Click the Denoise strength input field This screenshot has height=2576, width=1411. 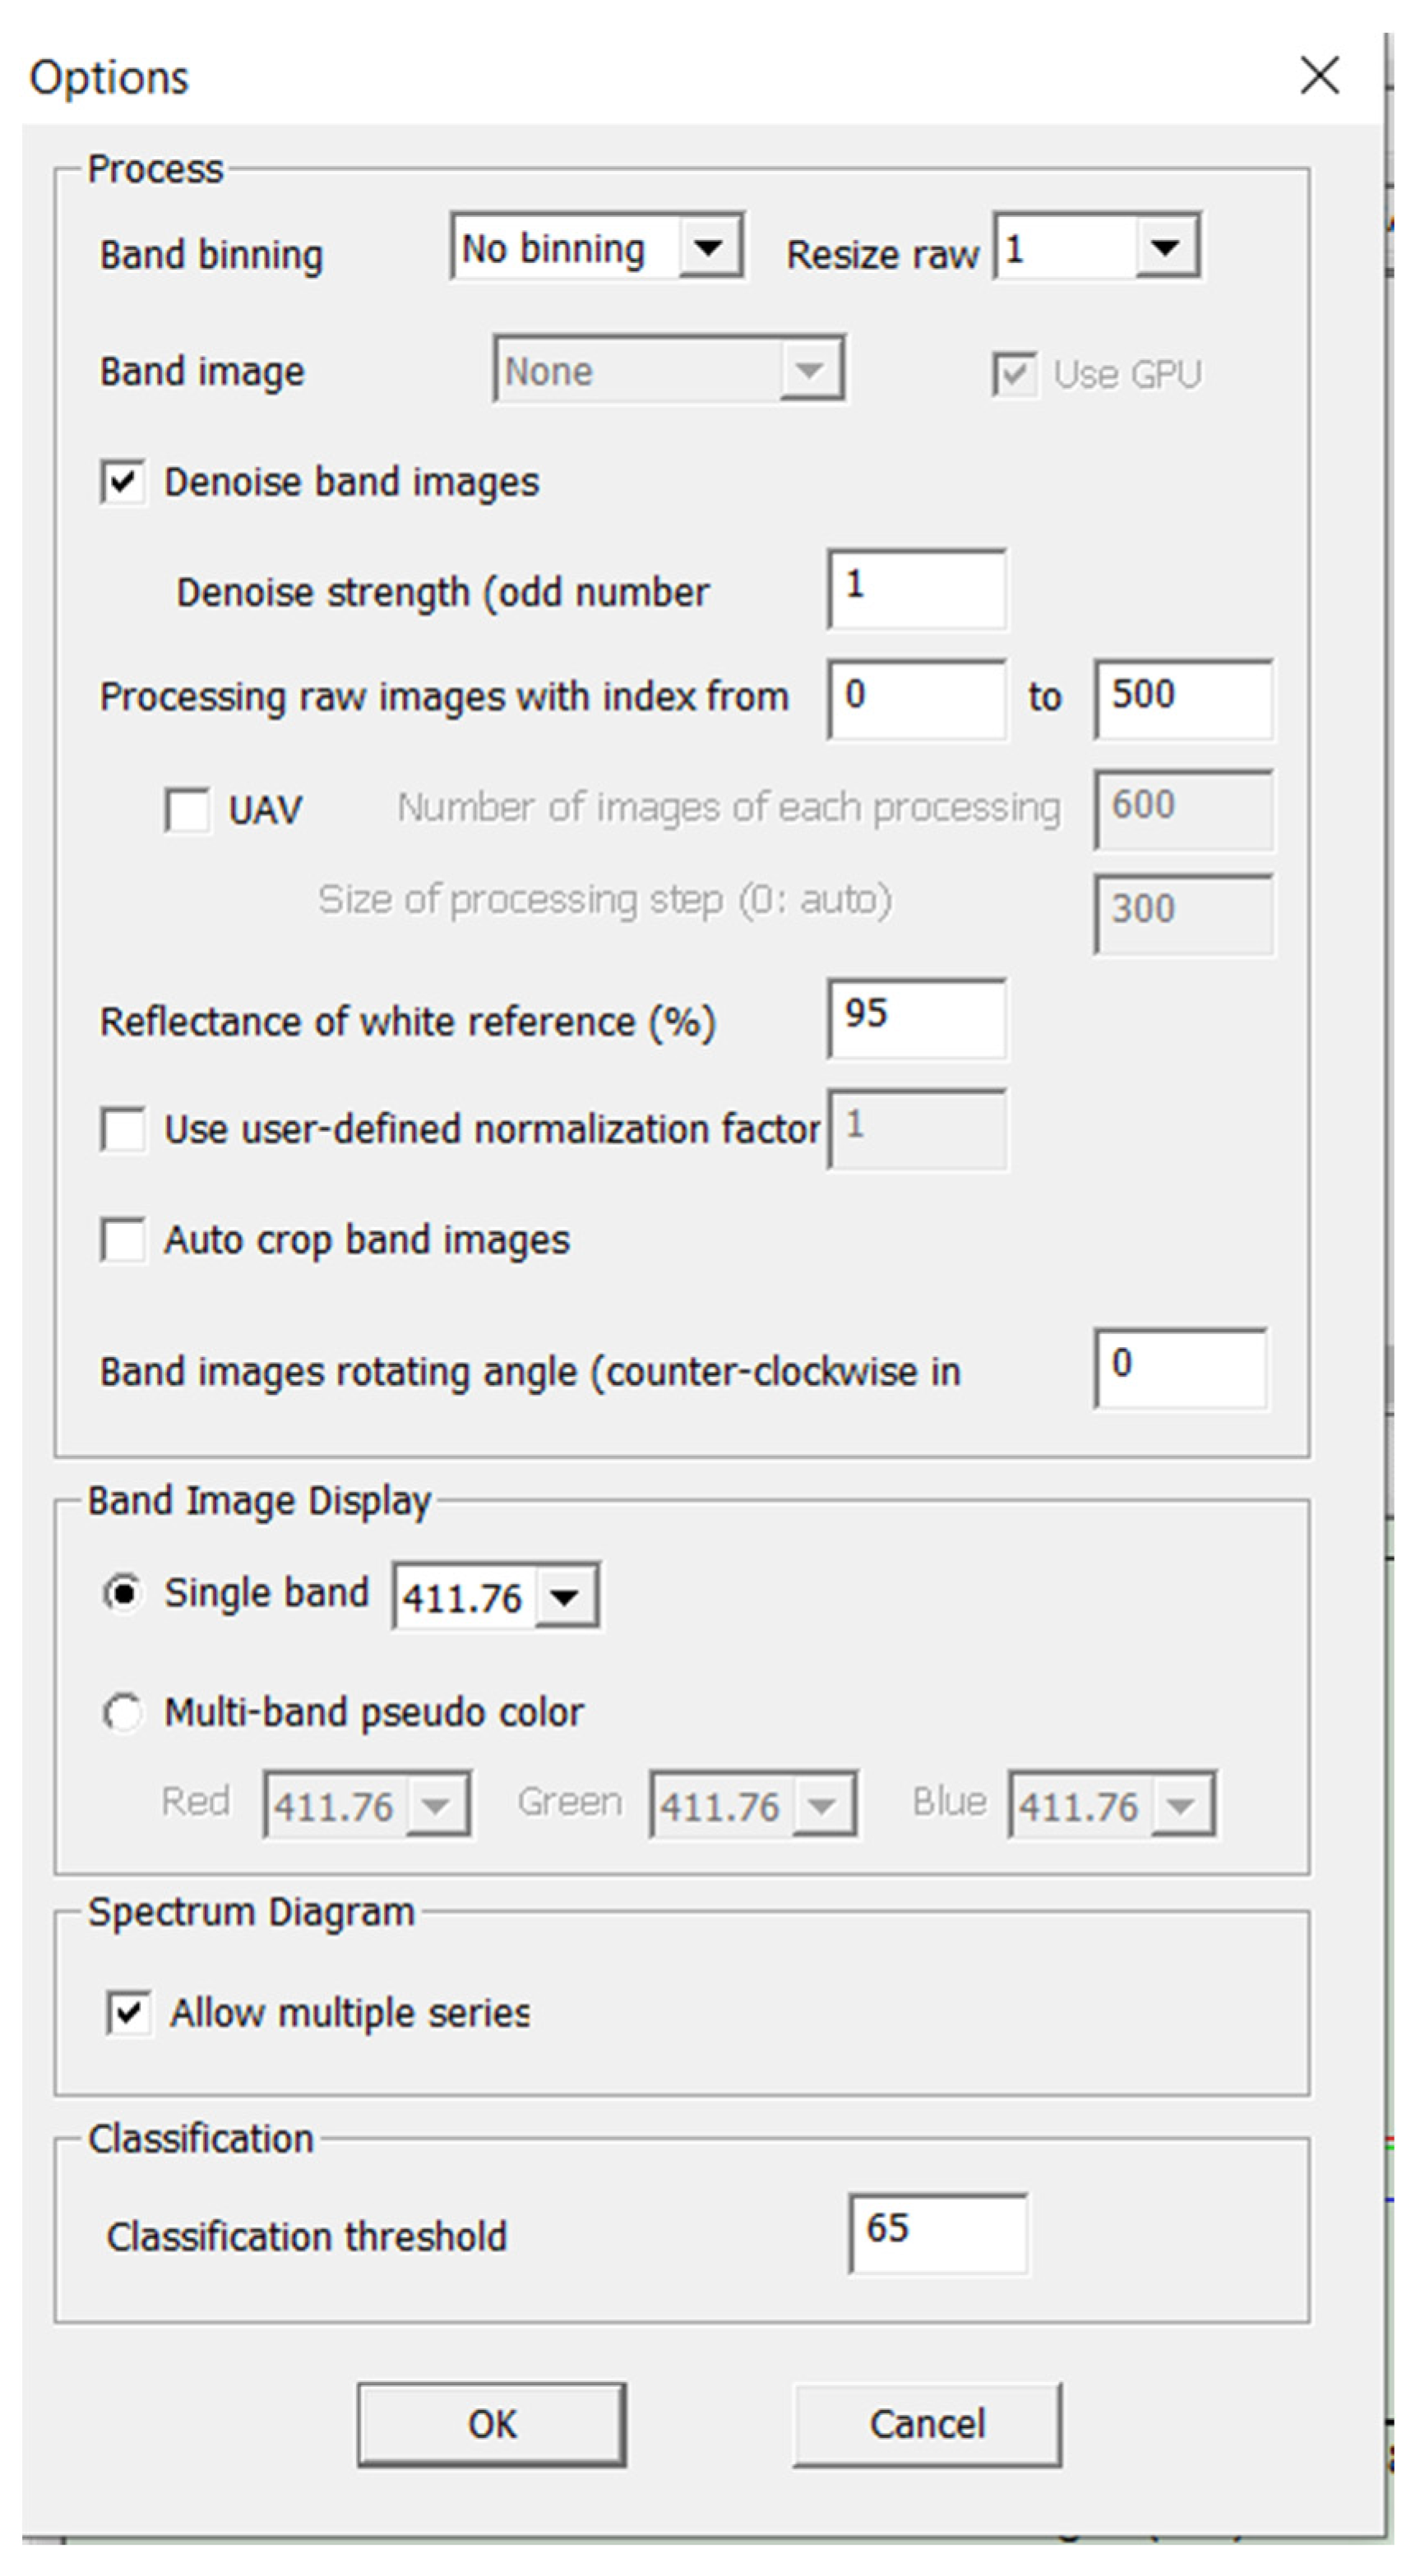[916, 589]
